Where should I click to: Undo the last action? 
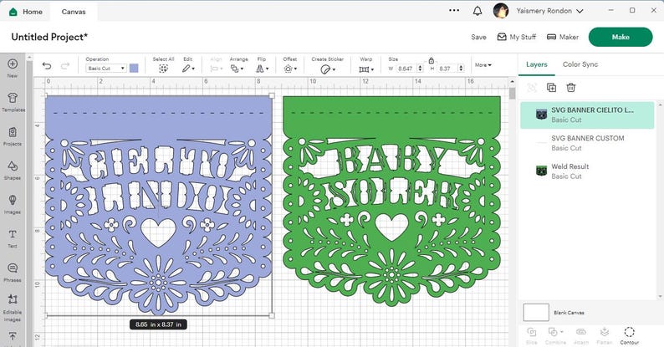47,65
